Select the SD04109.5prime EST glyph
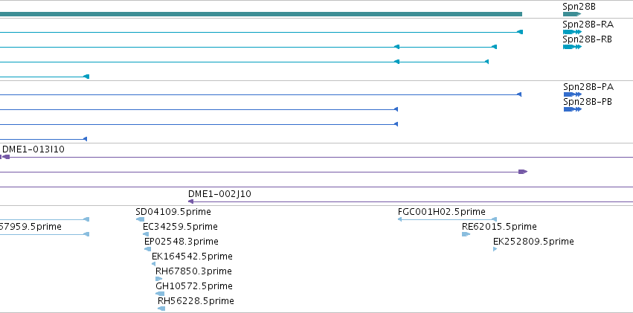 [140, 219]
